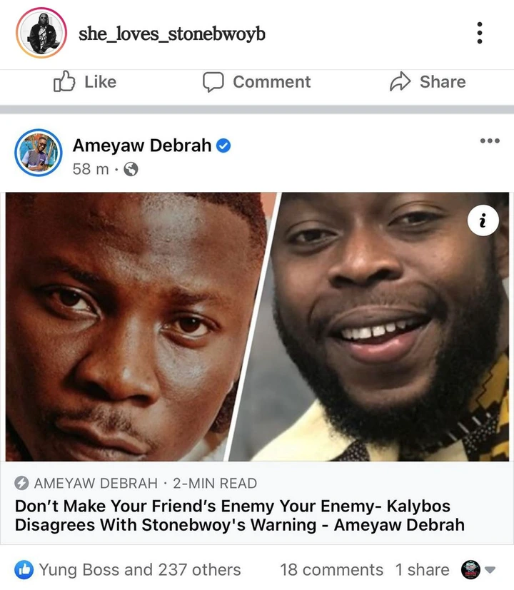Open the horizontal three-dot post menu
The image size is (514, 590).
click(x=490, y=141)
